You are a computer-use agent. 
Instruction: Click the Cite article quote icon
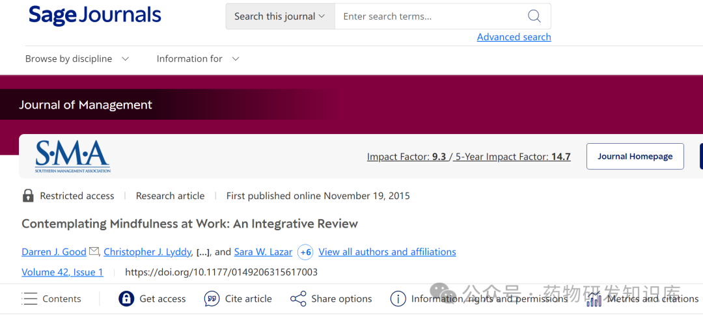(212, 299)
